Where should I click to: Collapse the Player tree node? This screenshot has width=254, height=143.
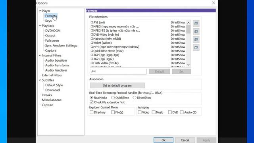(x=40, y=11)
